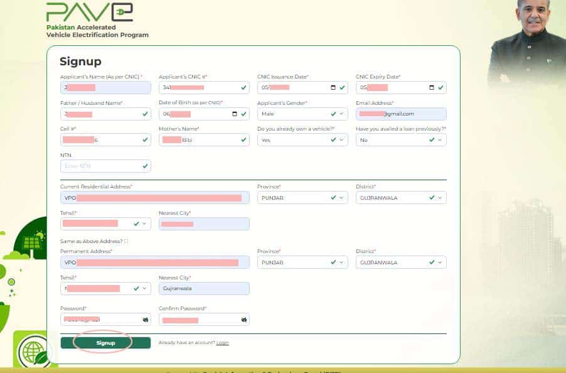566x373 pixels.
Task: Click the solar panel icon on left
Action: (x=32, y=242)
